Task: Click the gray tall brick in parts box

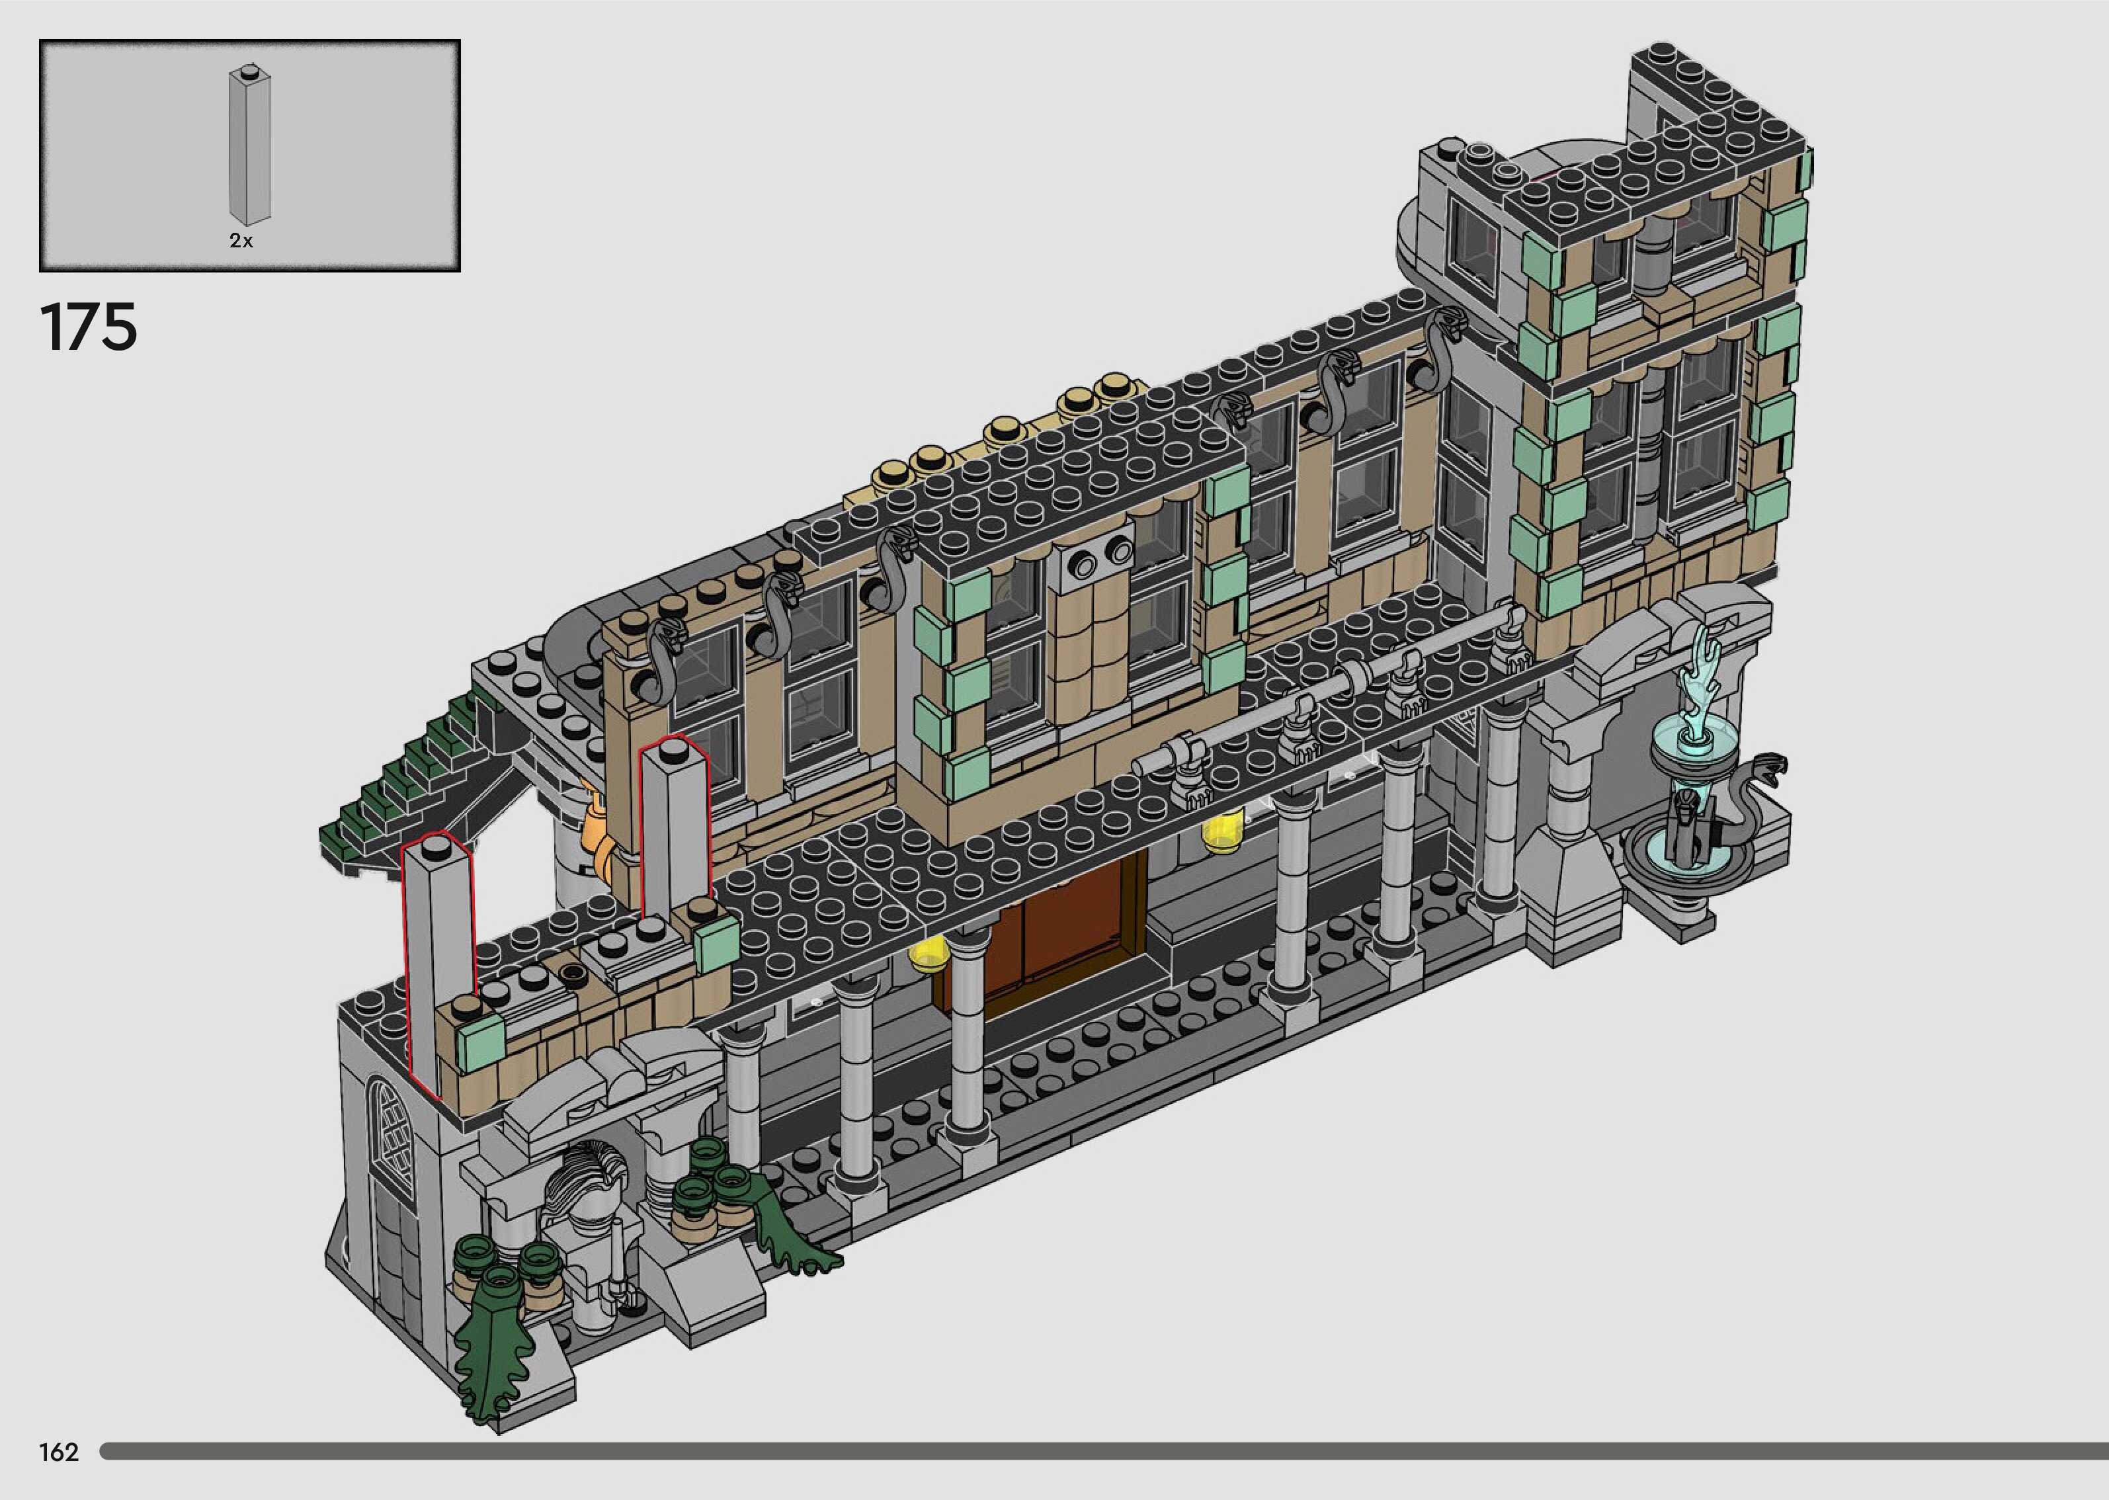Action: coord(250,146)
